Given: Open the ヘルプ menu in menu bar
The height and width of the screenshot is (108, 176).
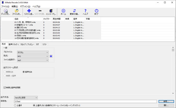Looking at the screenshot, I should pyautogui.click(x=36, y=6).
